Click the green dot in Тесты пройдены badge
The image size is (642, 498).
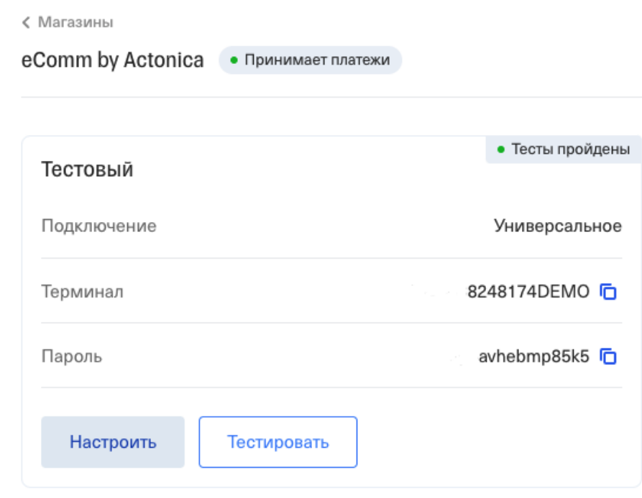click(501, 150)
